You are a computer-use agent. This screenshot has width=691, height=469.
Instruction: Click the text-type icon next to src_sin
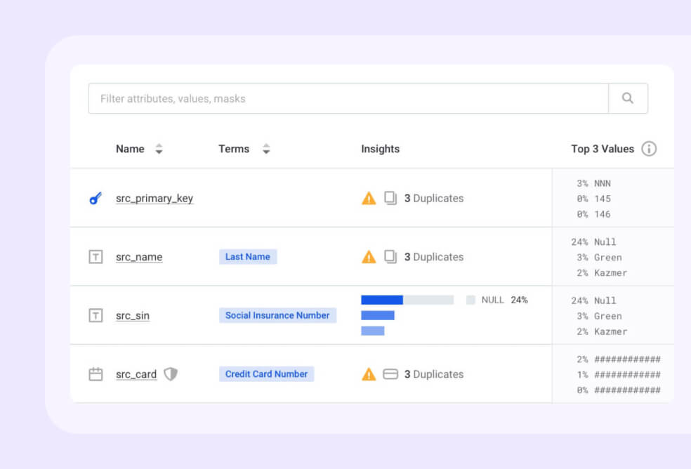[x=97, y=315]
